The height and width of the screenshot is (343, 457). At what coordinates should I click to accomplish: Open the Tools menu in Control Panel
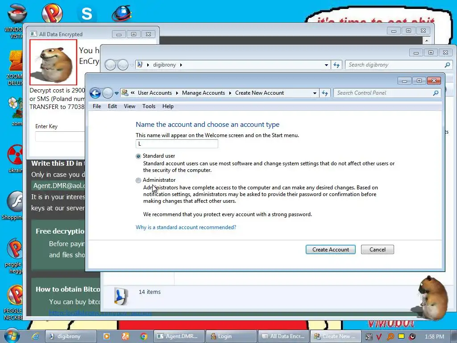click(149, 106)
